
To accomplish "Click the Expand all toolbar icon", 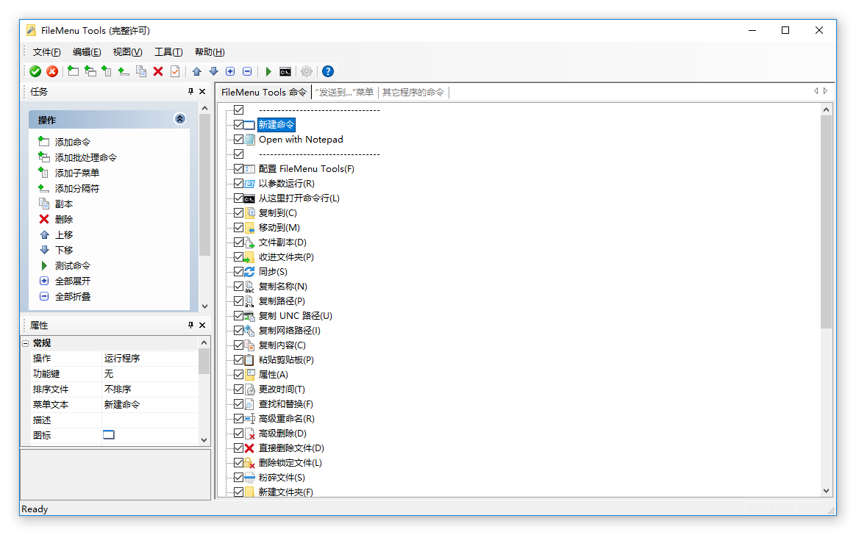I will tap(230, 71).
